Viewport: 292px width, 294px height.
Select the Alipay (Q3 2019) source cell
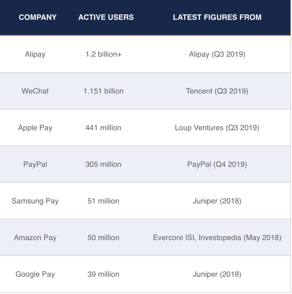click(217, 54)
